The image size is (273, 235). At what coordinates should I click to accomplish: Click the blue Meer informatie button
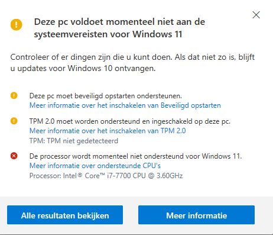click(196, 215)
